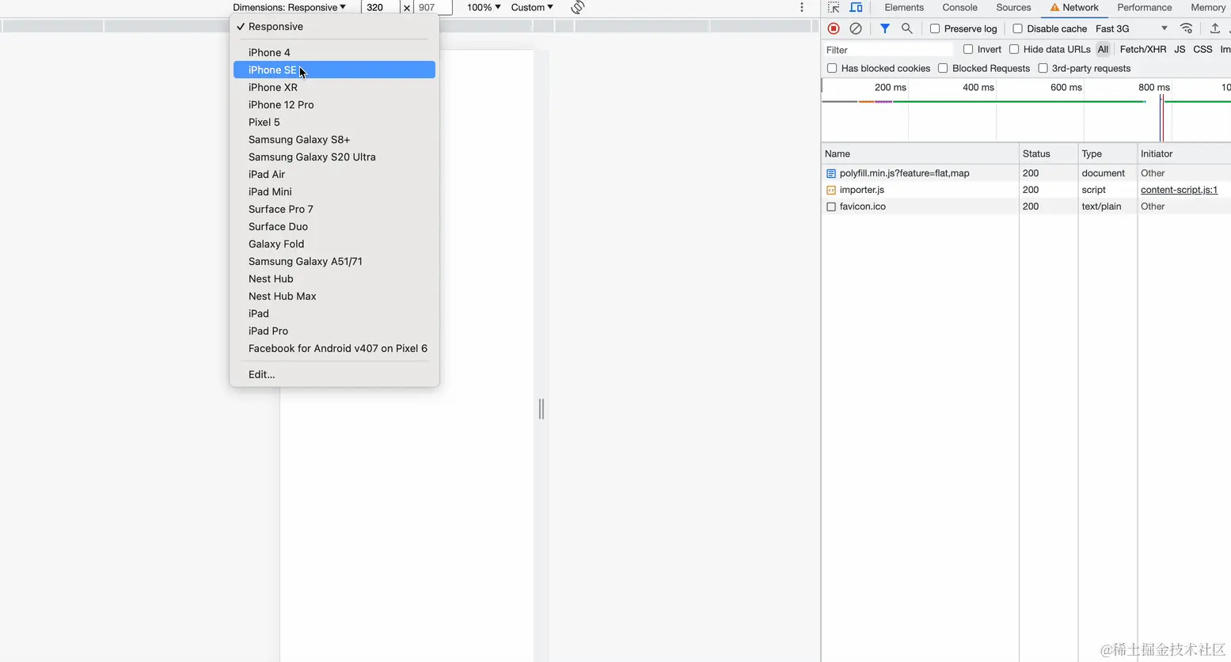Check the Invert filter checkbox
This screenshot has width=1231, height=662.
(x=967, y=49)
